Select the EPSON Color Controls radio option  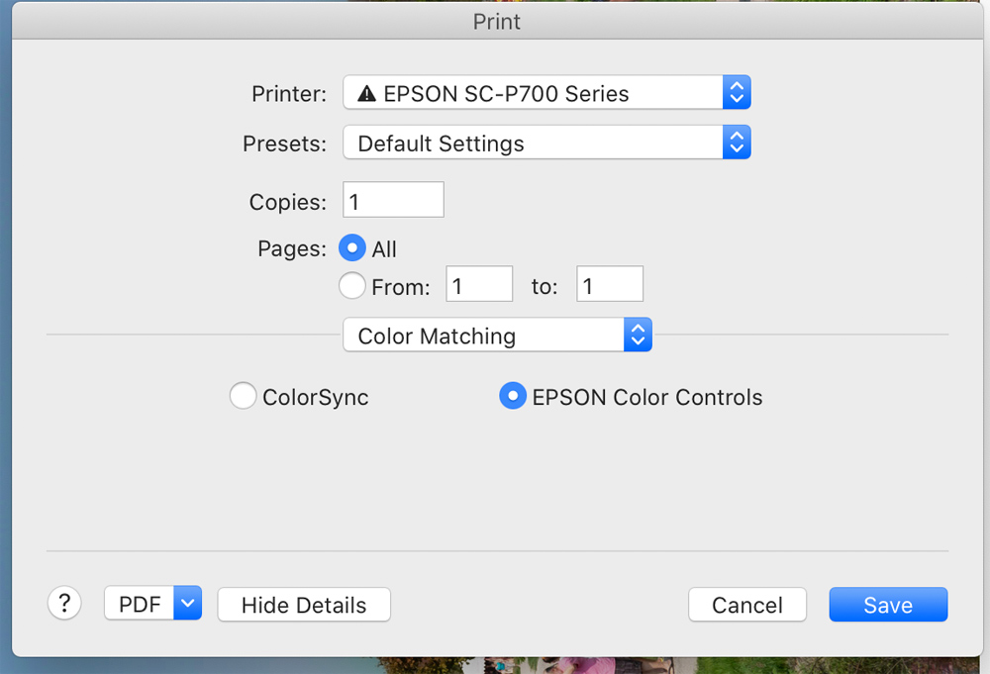pos(512,397)
